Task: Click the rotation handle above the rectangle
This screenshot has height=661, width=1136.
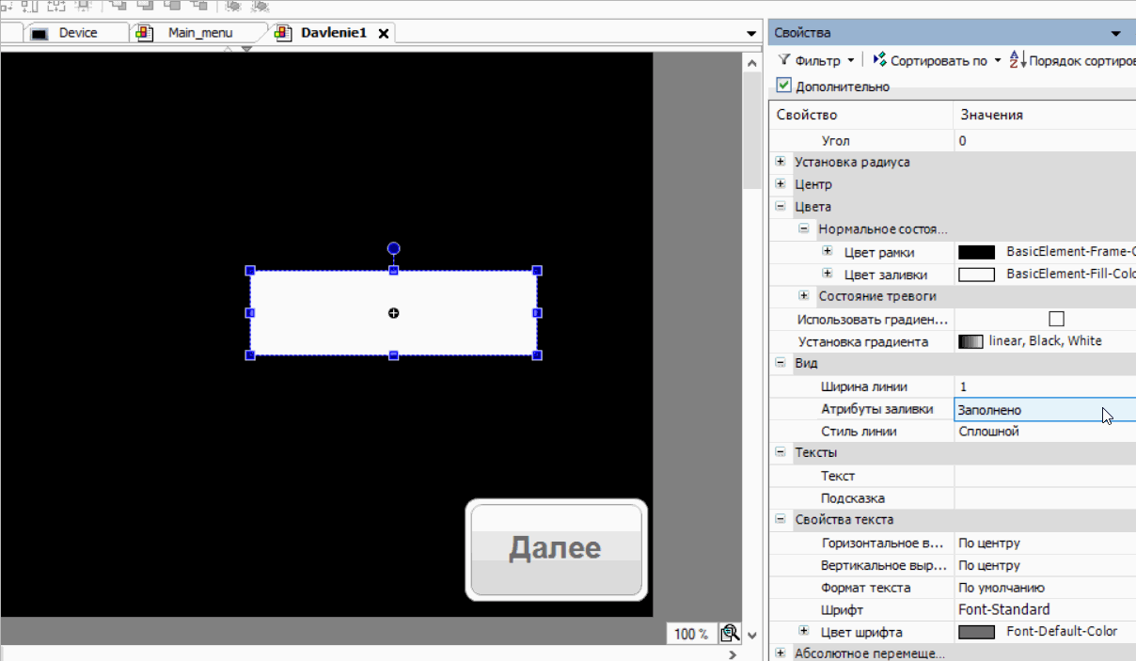Action: [394, 248]
